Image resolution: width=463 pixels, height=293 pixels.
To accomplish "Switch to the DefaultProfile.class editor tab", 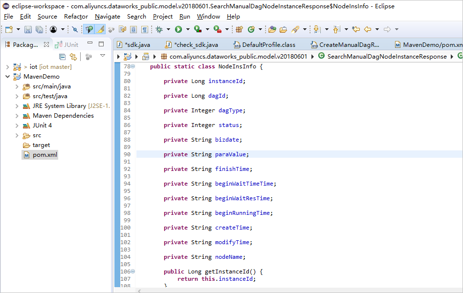I will [x=265, y=44].
